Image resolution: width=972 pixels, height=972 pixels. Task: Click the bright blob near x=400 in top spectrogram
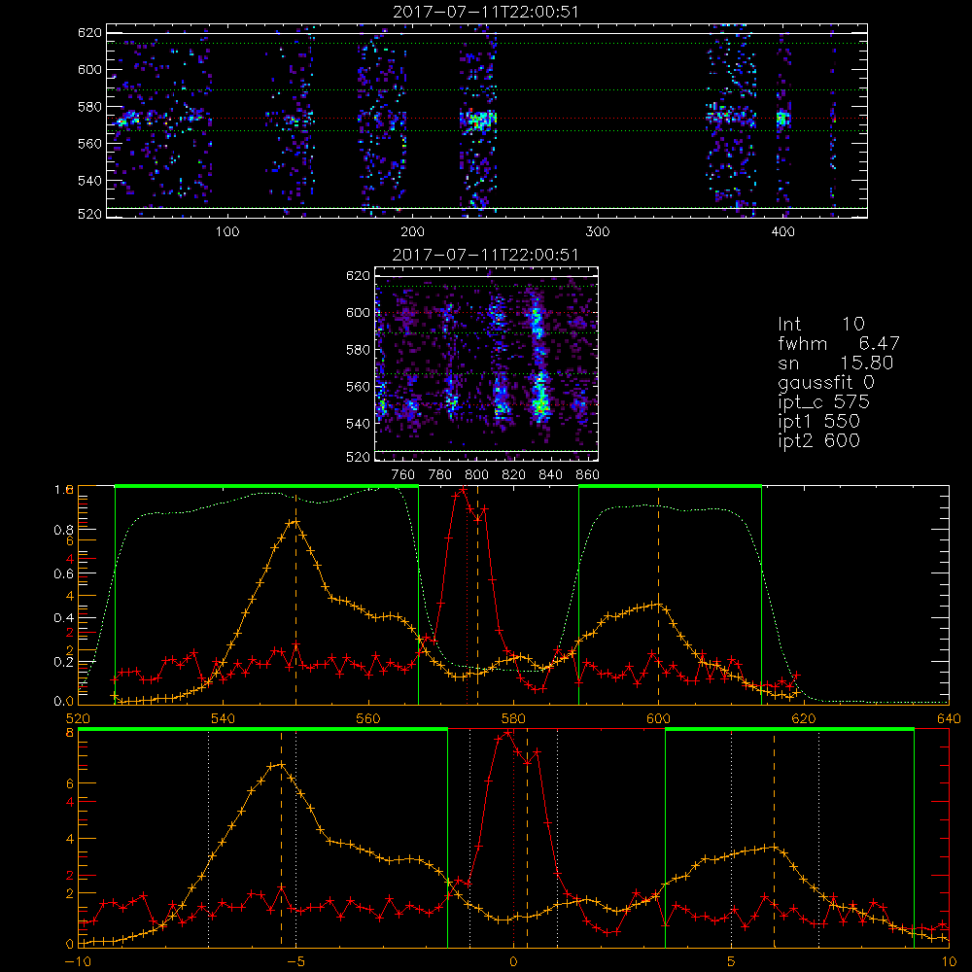pyautogui.click(x=782, y=119)
